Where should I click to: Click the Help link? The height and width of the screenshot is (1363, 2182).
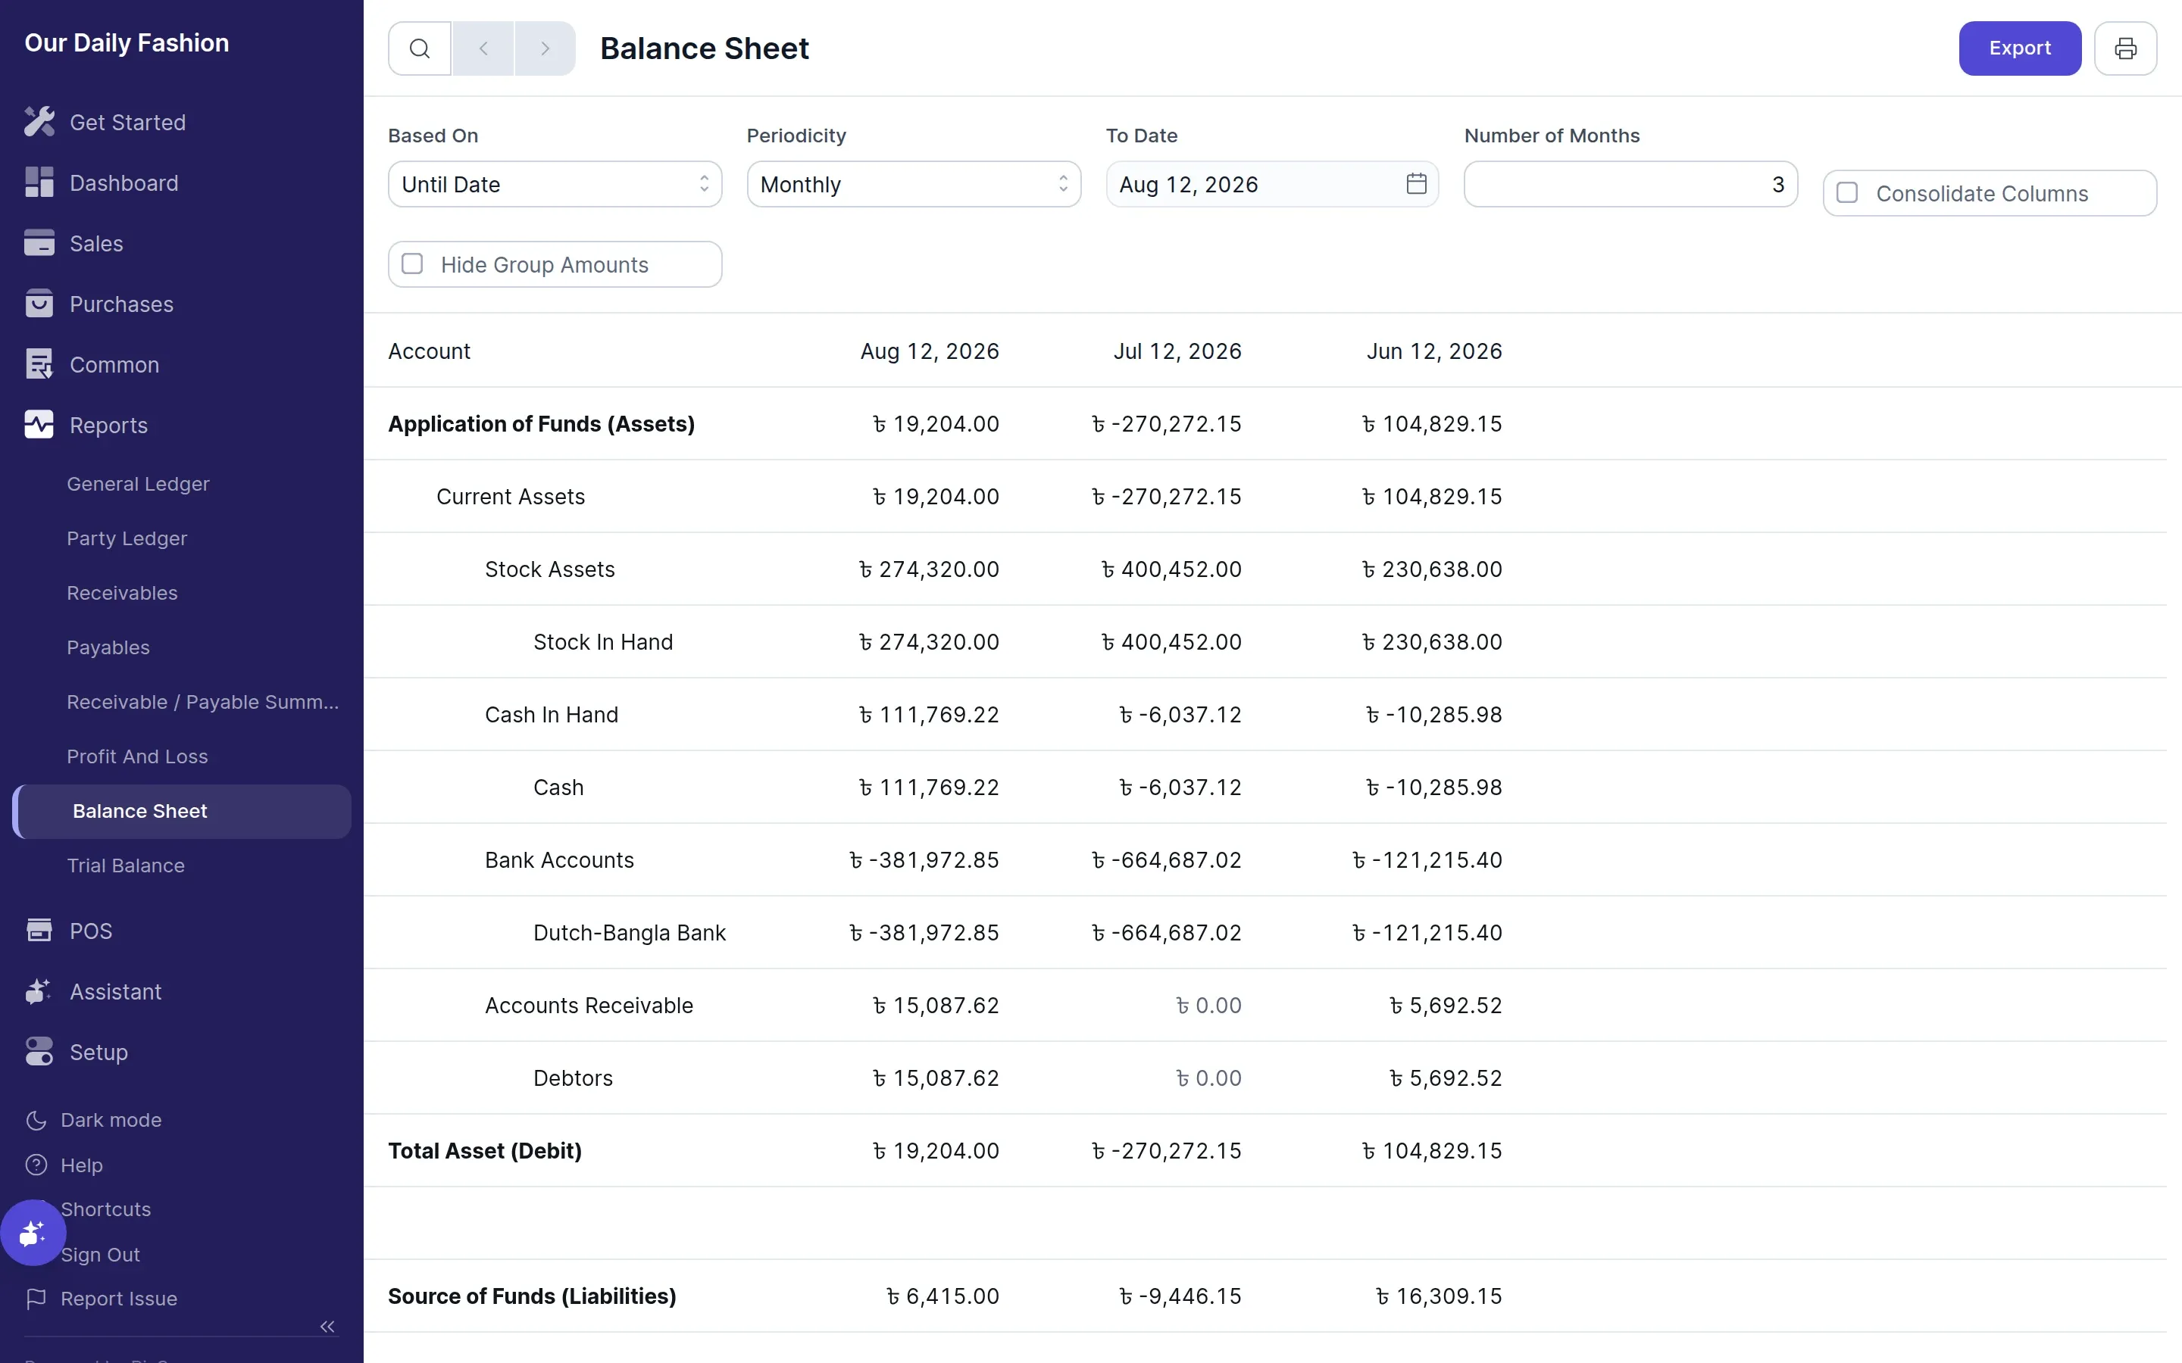click(x=65, y=1165)
